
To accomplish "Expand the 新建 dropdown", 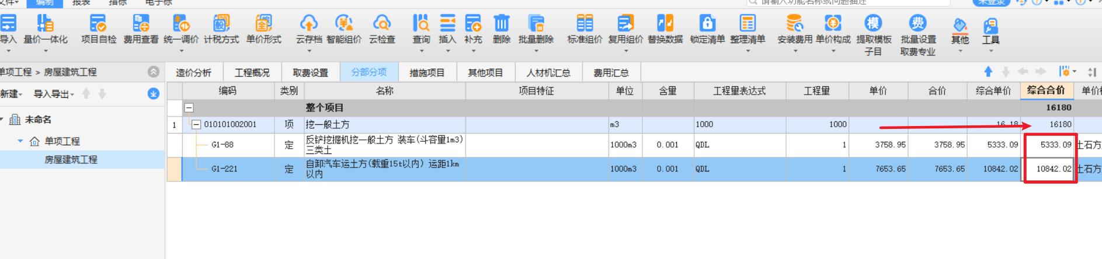I will point(11,94).
